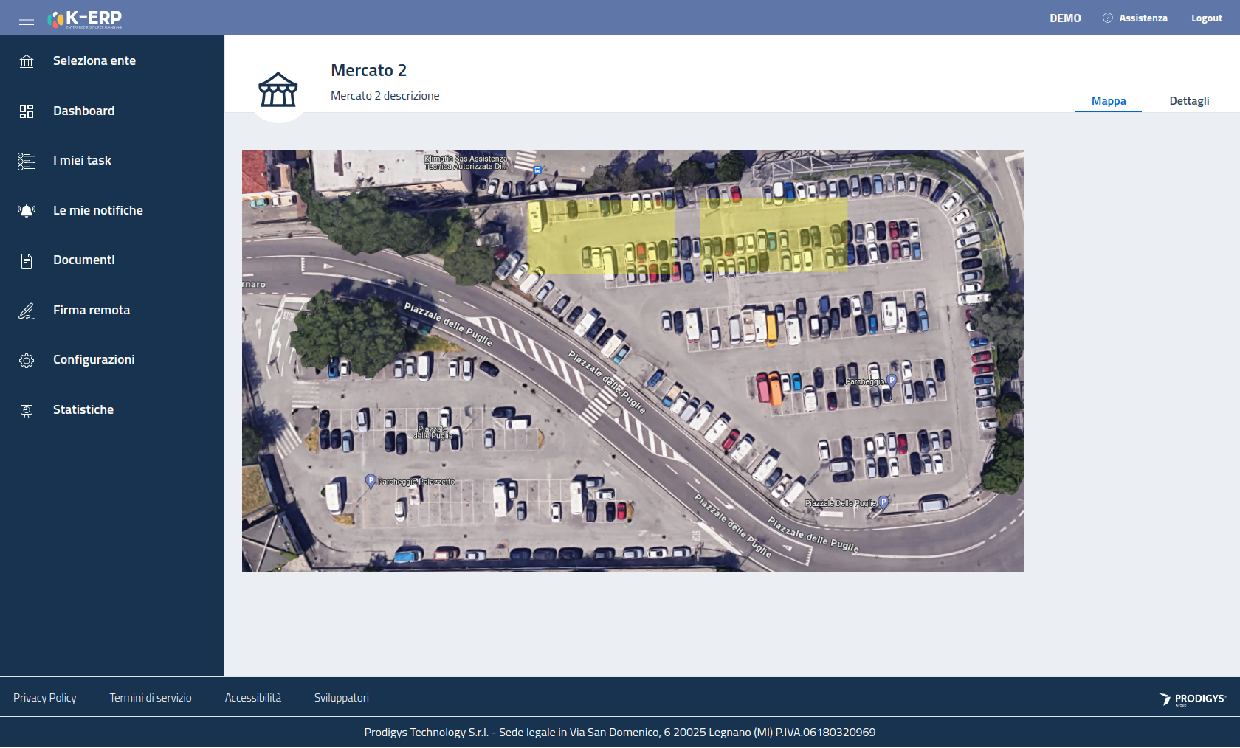Select the Firma remota pen icon
The height and width of the screenshot is (748, 1240).
point(27,311)
